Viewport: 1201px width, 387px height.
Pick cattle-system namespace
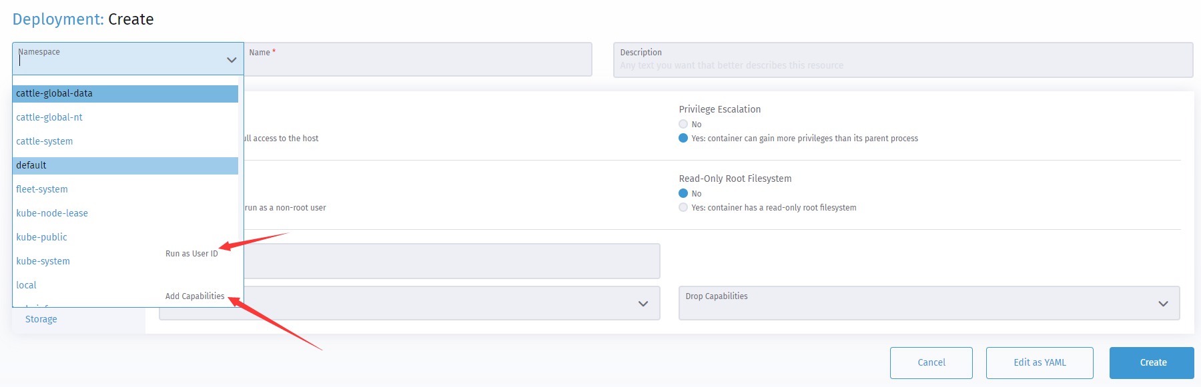pyautogui.click(x=125, y=141)
